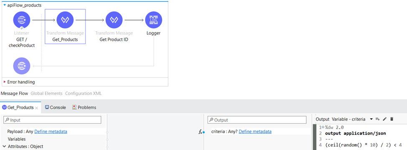Screen dimensions: 407x150
Task: Click the 'Get Product ID' label text
Action: [114, 40]
